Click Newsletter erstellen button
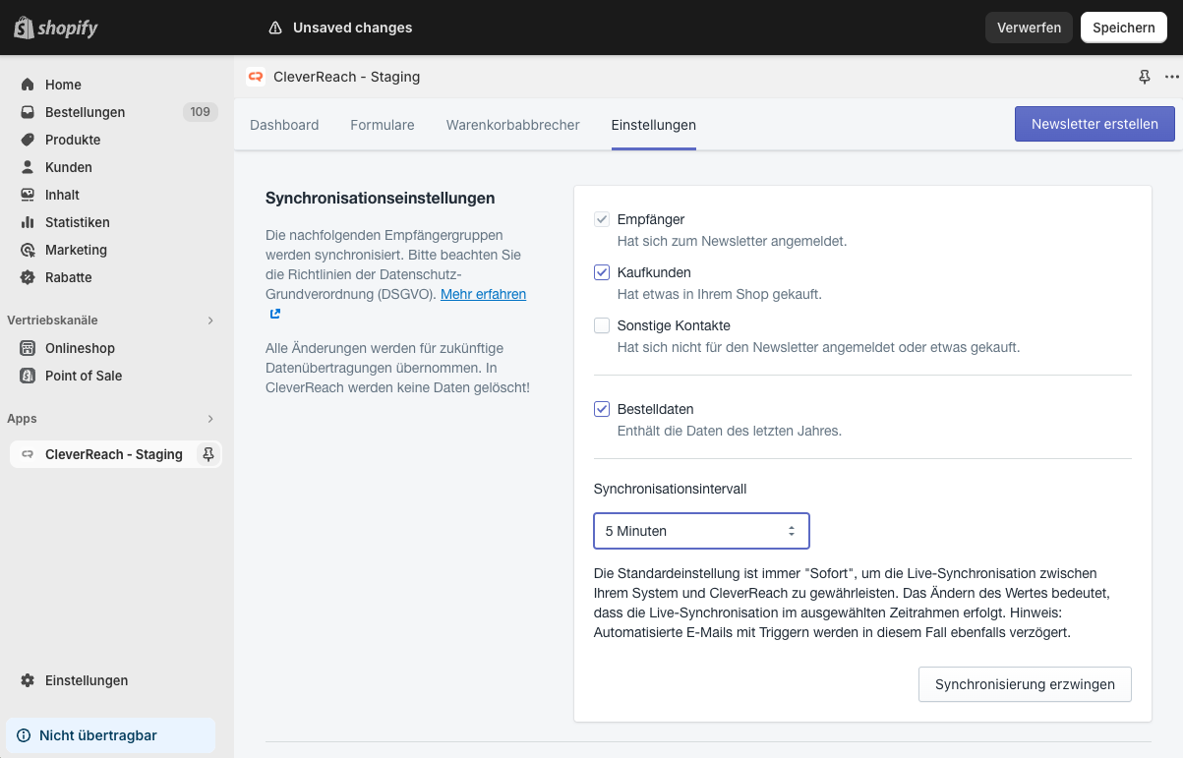Screen dimensions: 1183x758 1094,124
